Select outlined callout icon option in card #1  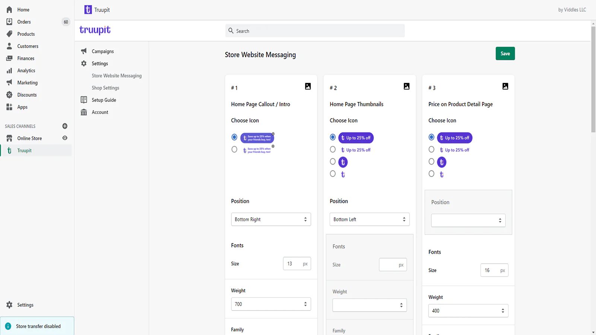[234, 149]
